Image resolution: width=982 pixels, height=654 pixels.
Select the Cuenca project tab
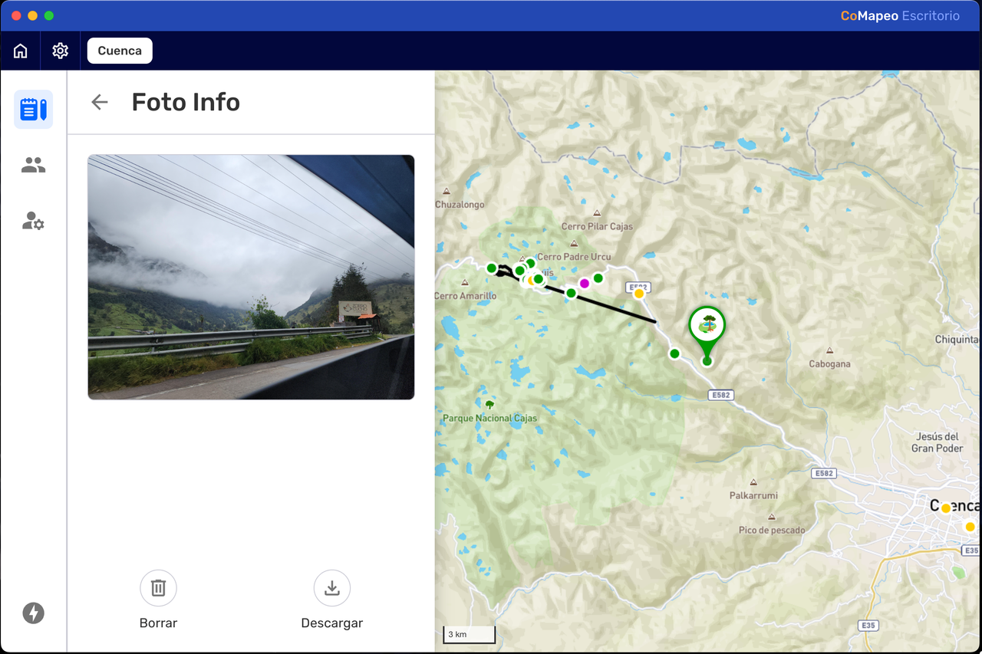click(x=120, y=51)
